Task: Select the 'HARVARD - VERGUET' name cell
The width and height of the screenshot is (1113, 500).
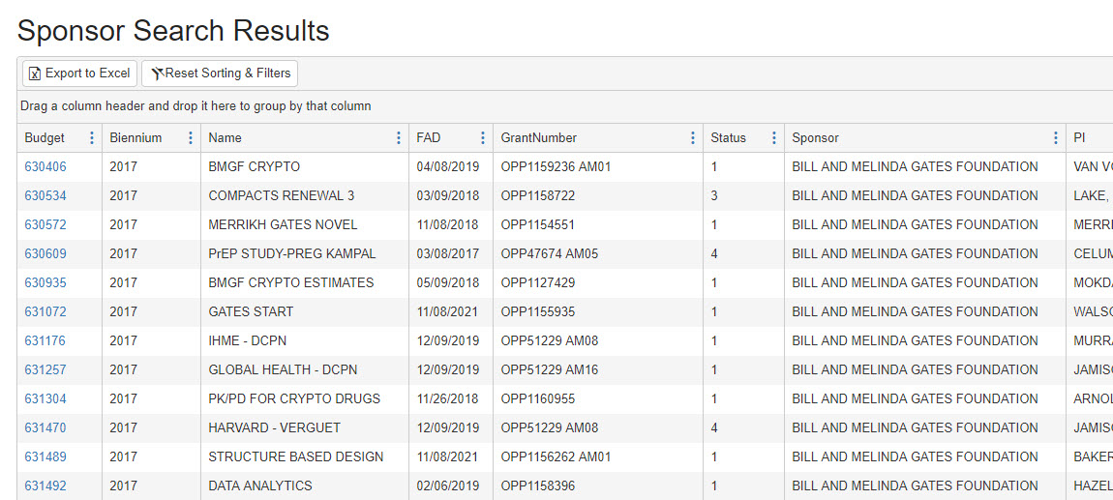Action: pos(305,428)
